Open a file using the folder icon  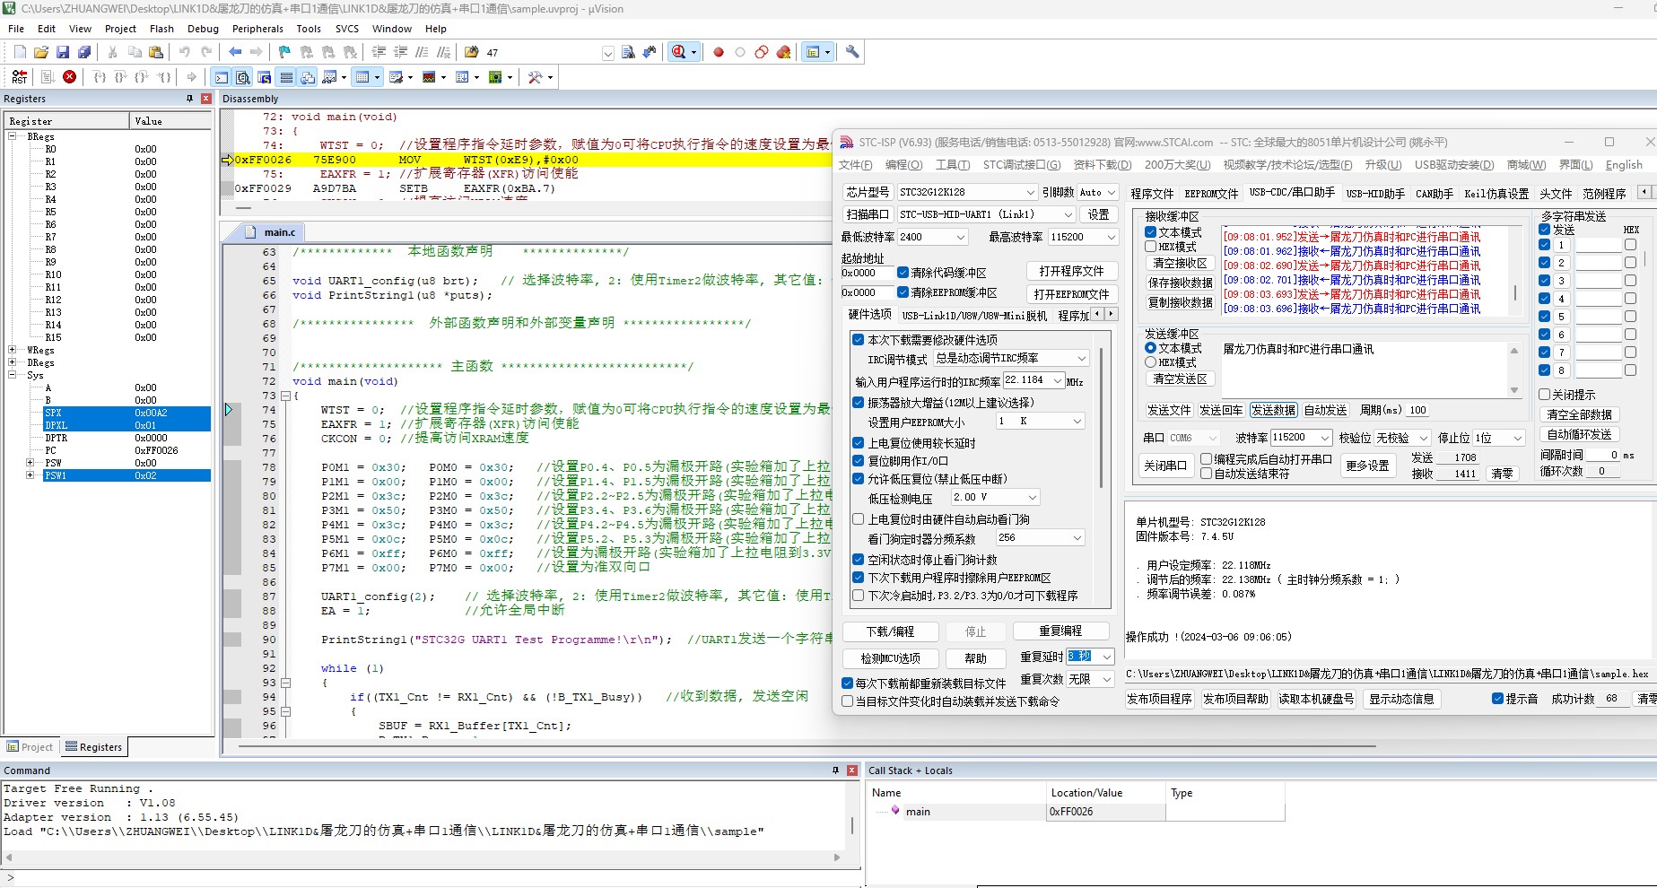41,52
